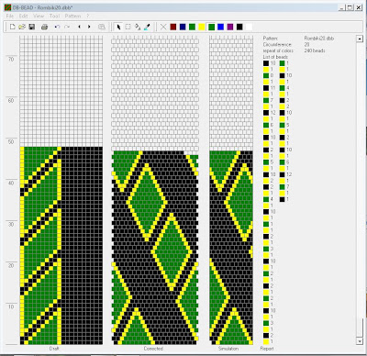Print the pattern with printer icon

point(44,27)
